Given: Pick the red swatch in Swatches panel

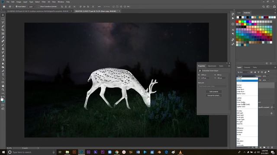Looking at the screenshot, I should (x=237, y=22).
